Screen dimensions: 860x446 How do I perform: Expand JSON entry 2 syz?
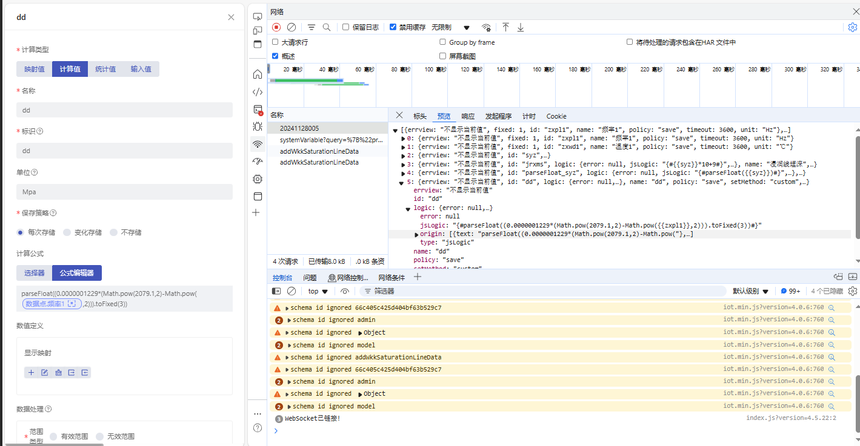coord(404,156)
